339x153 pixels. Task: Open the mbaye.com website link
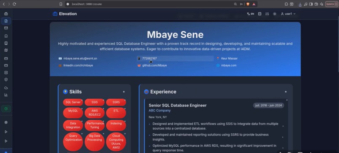pos(229,65)
